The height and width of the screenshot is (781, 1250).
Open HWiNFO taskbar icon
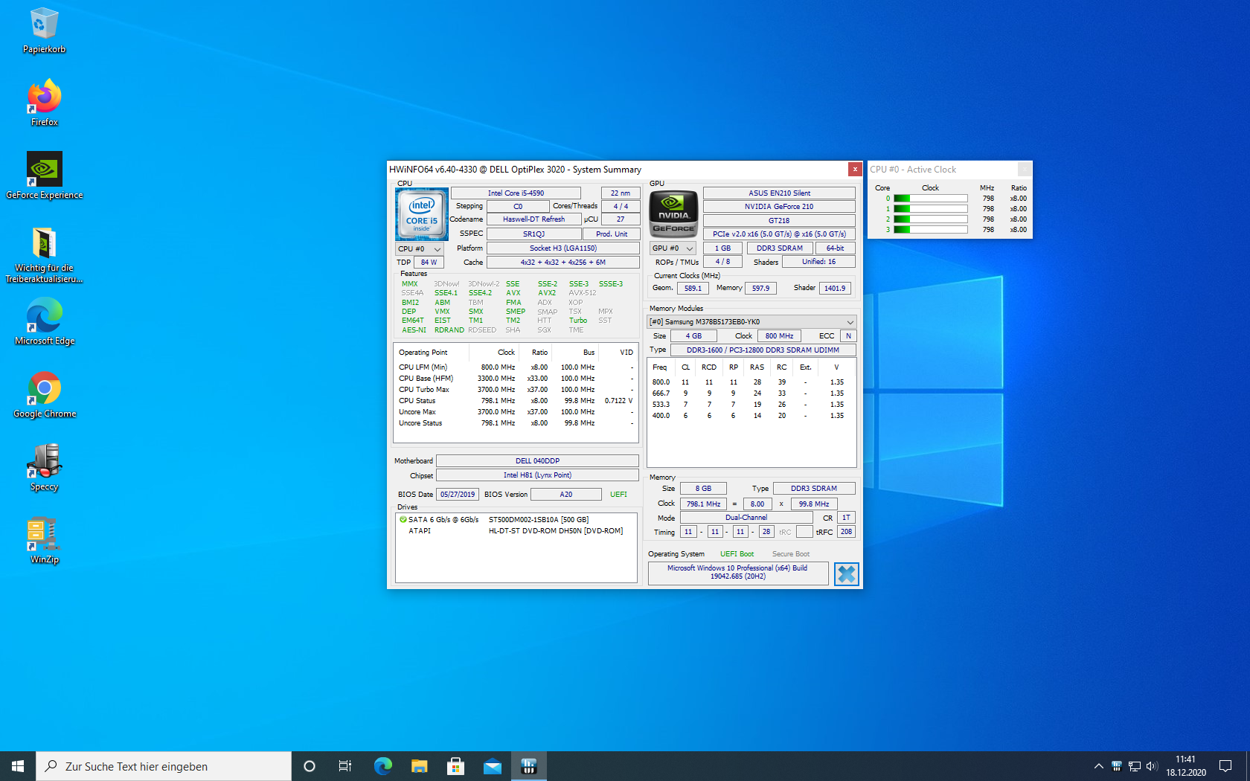(x=529, y=766)
